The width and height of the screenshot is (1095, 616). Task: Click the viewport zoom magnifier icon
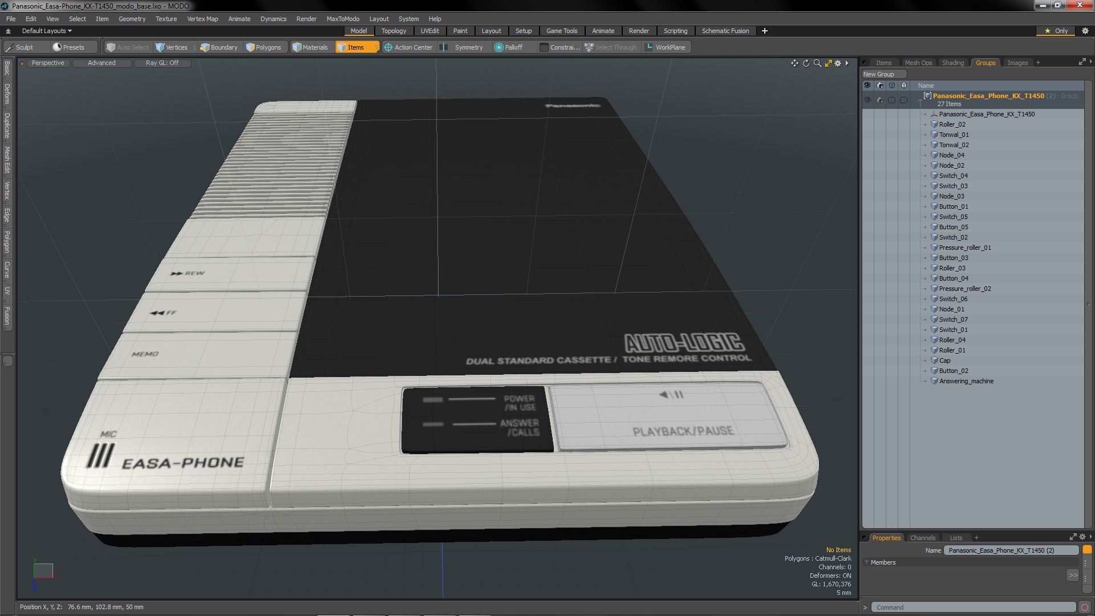click(x=817, y=63)
